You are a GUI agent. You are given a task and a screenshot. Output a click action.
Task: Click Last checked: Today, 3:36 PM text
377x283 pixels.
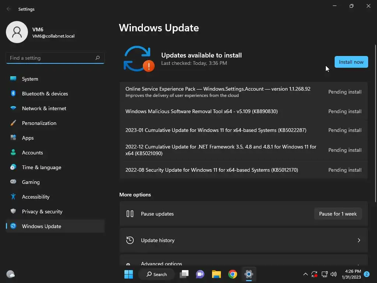[194, 63]
